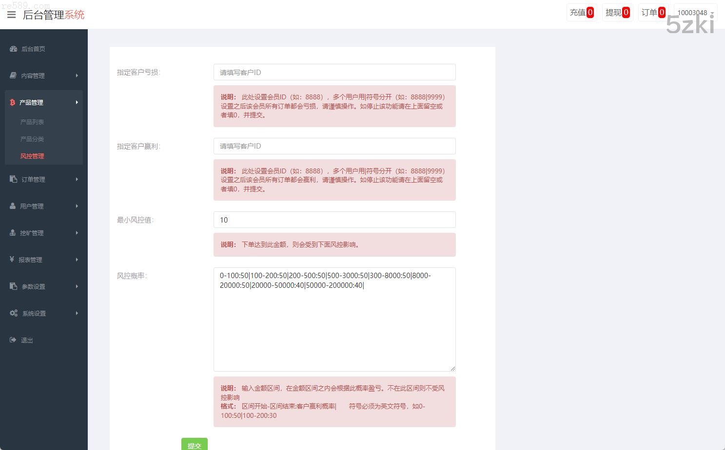This screenshot has height=450, width=725.
Task: Expand the 挖矿管理 submenu arrow
Action: tap(77, 233)
